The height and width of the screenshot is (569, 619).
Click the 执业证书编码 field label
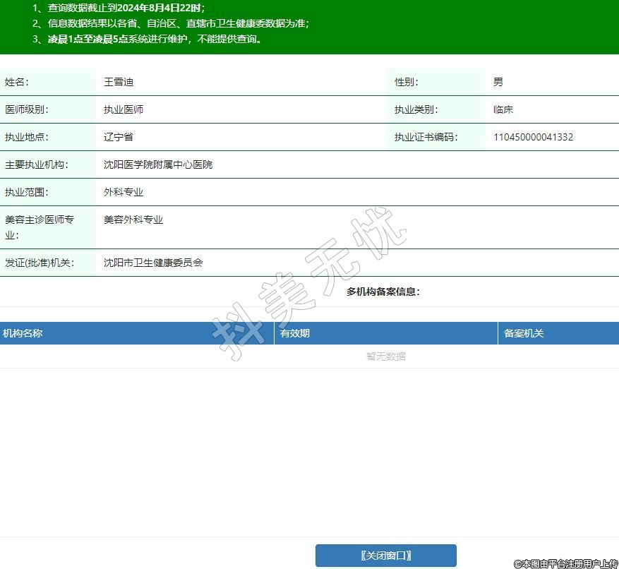tap(426, 137)
